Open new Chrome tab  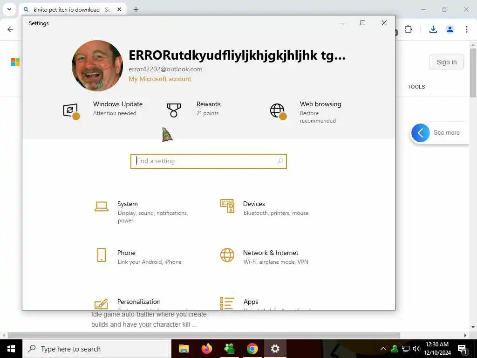[x=136, y=9]
